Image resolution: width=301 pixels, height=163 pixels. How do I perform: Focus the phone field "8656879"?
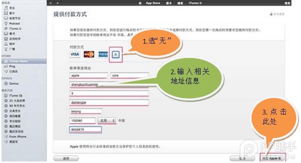(x=86, y=130)
